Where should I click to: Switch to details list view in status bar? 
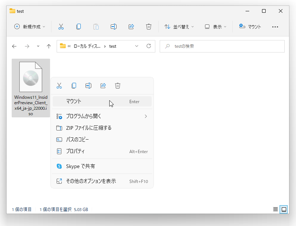276,209
